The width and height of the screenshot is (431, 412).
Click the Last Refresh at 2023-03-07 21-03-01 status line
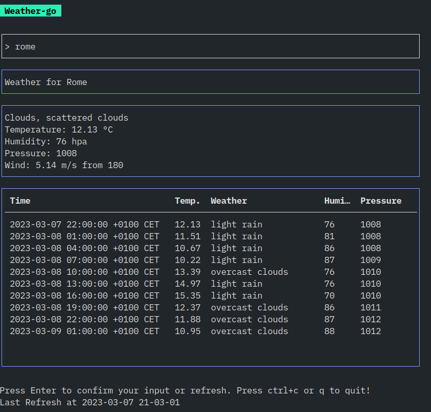click(90, 402)
